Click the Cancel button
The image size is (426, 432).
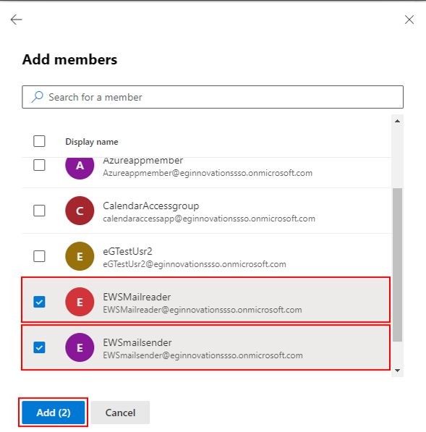tap(120, 412)
